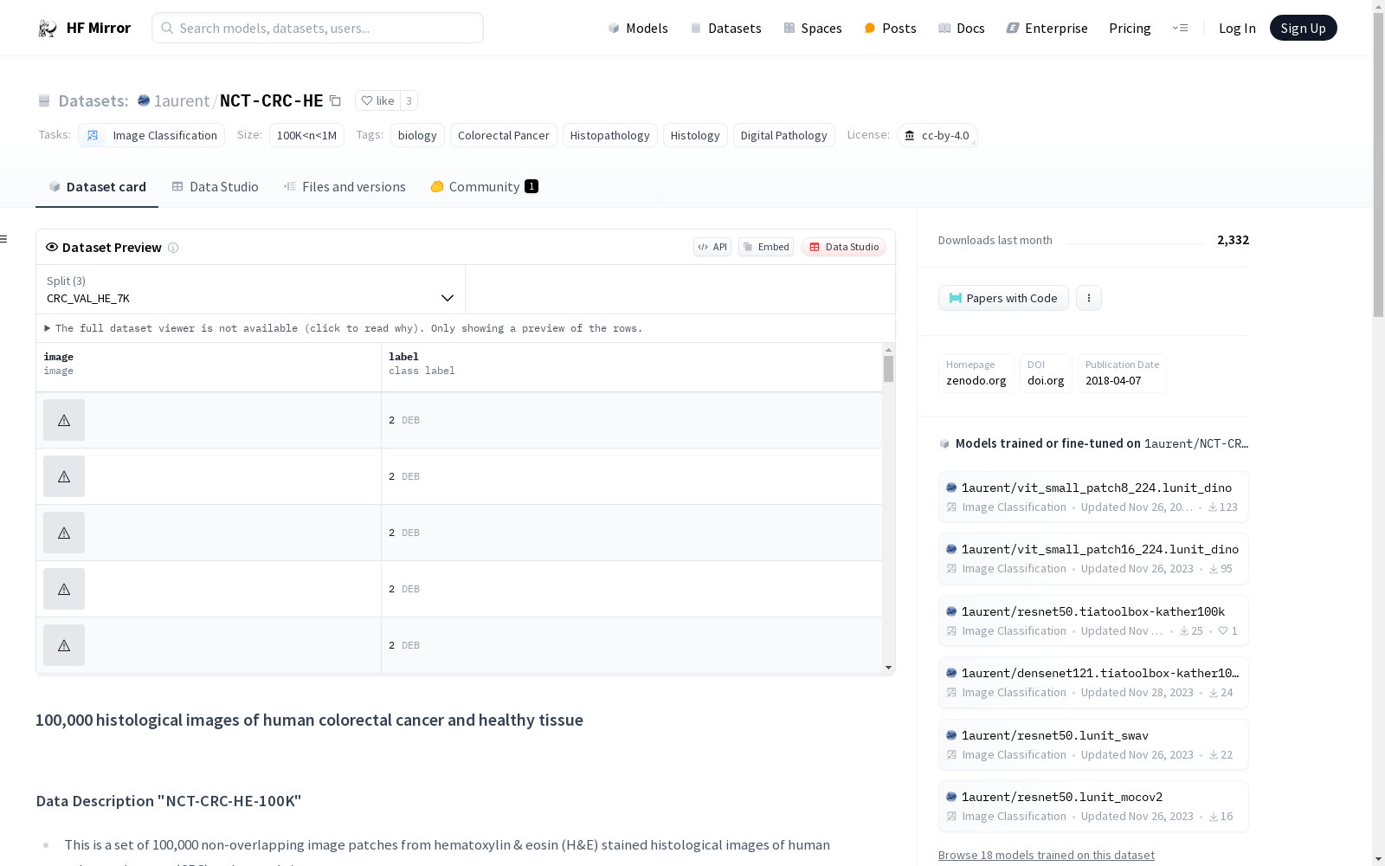
Task: Click the info icon next to Dataset Preview
Action: [x=173, y=248]
